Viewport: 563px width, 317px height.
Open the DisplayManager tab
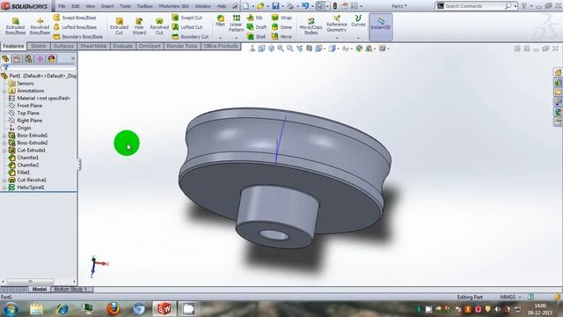pos(51,59)
